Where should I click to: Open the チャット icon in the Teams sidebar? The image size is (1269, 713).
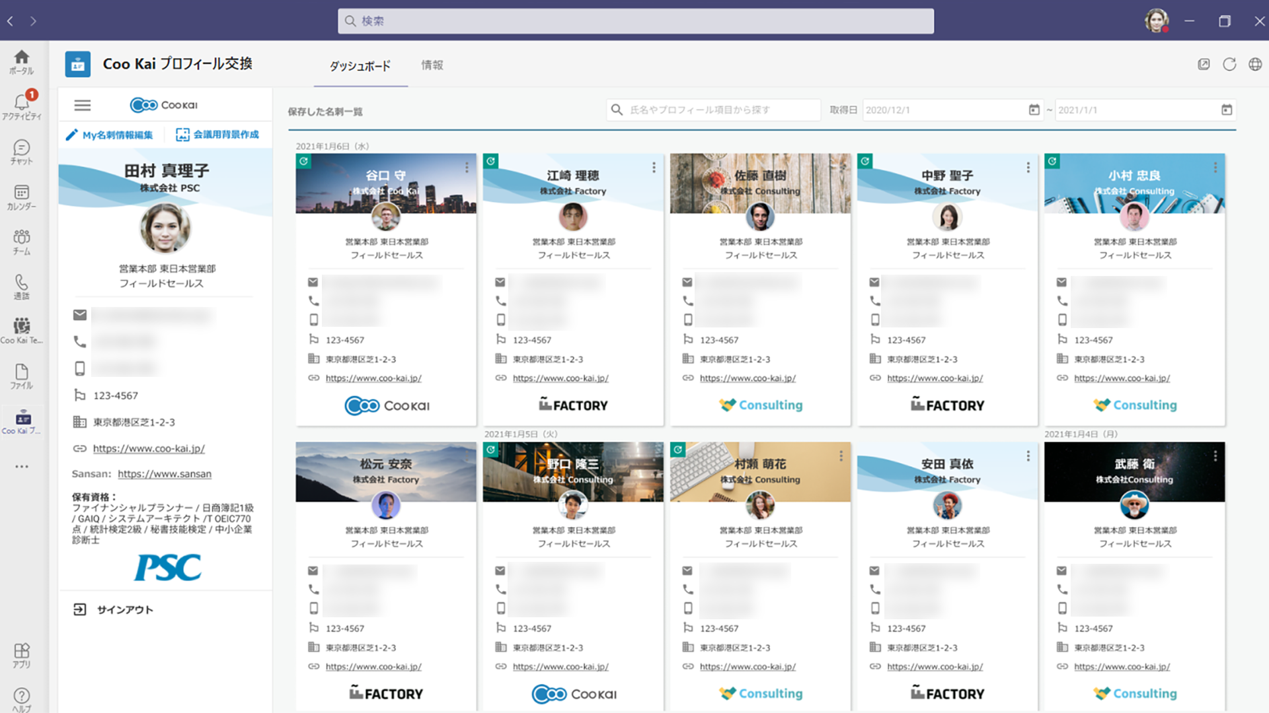22,151
